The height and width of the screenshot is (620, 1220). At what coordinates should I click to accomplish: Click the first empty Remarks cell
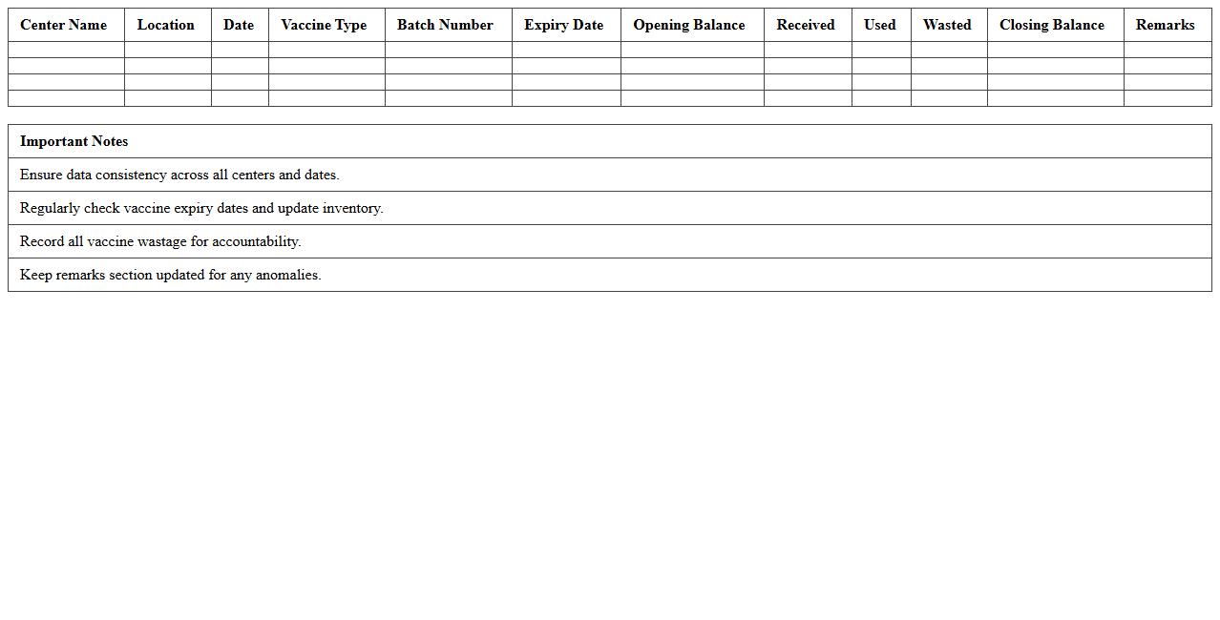click(1165, 49)
